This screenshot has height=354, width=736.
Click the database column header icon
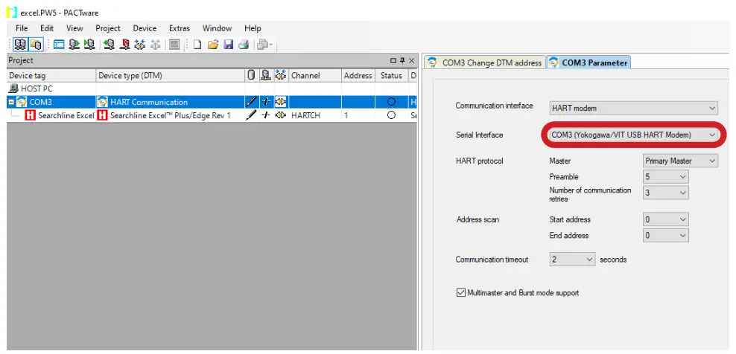click(252, 75)
